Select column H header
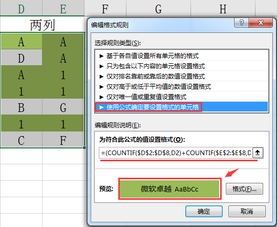The height and width of the screenshot is (227, 277). pos(223,8)
